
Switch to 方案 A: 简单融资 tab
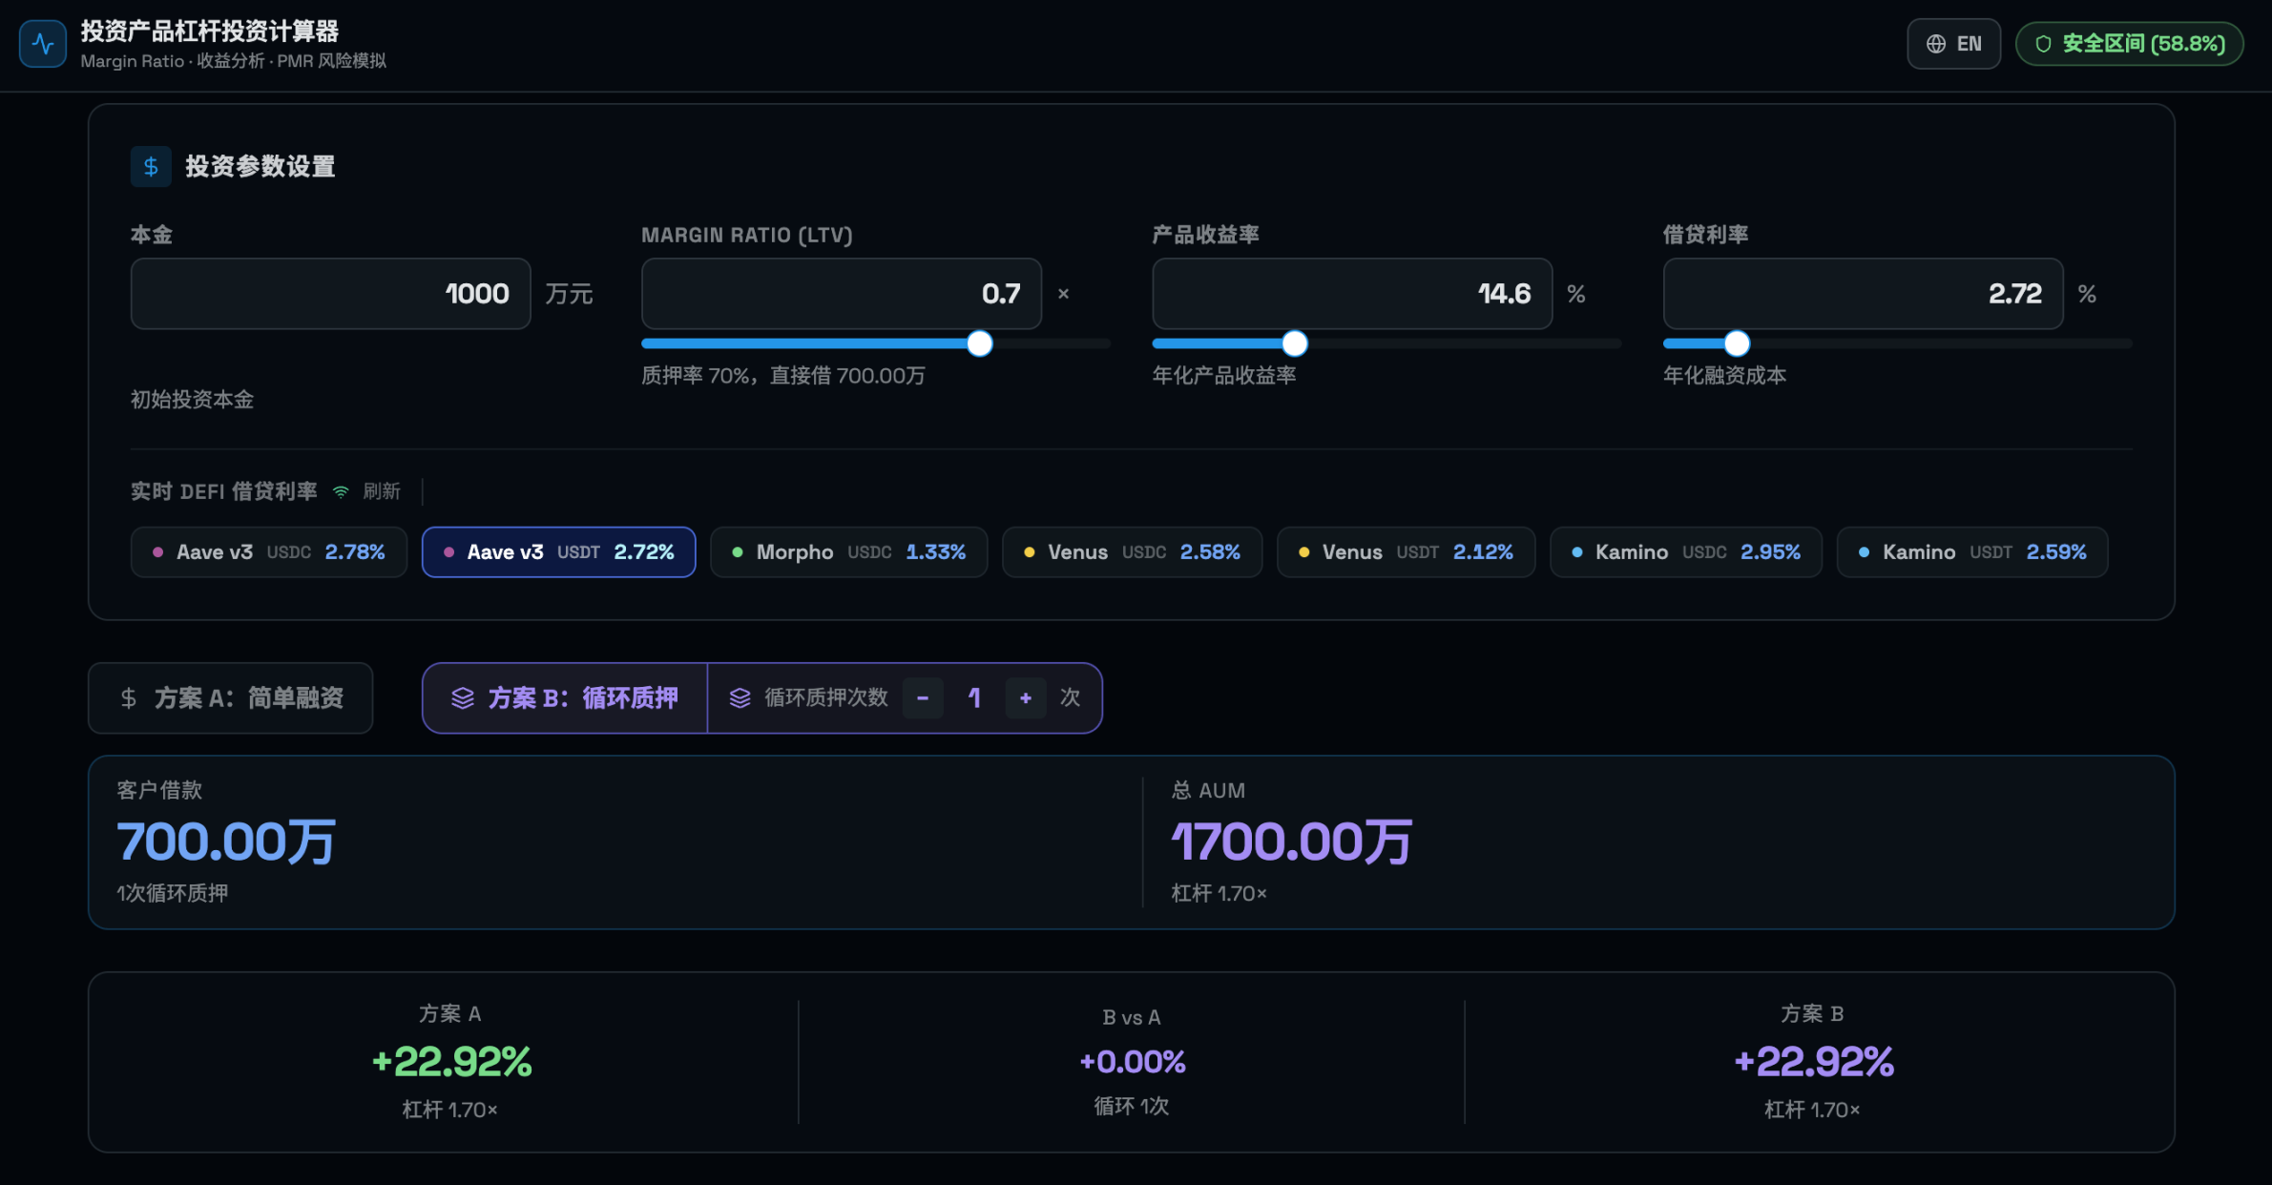tap(231, 698)
